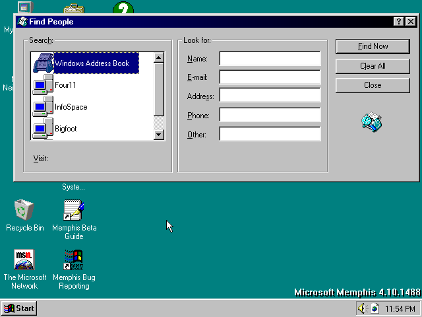Click the Clear All button
This screenshot has height=317, width=422.
(373, 66)
